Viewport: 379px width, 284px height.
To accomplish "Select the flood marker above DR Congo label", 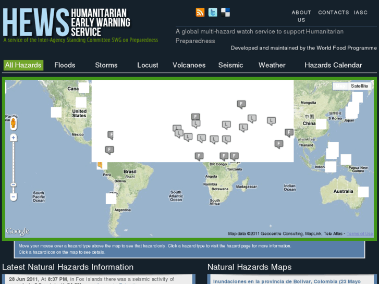I will 224,156.
